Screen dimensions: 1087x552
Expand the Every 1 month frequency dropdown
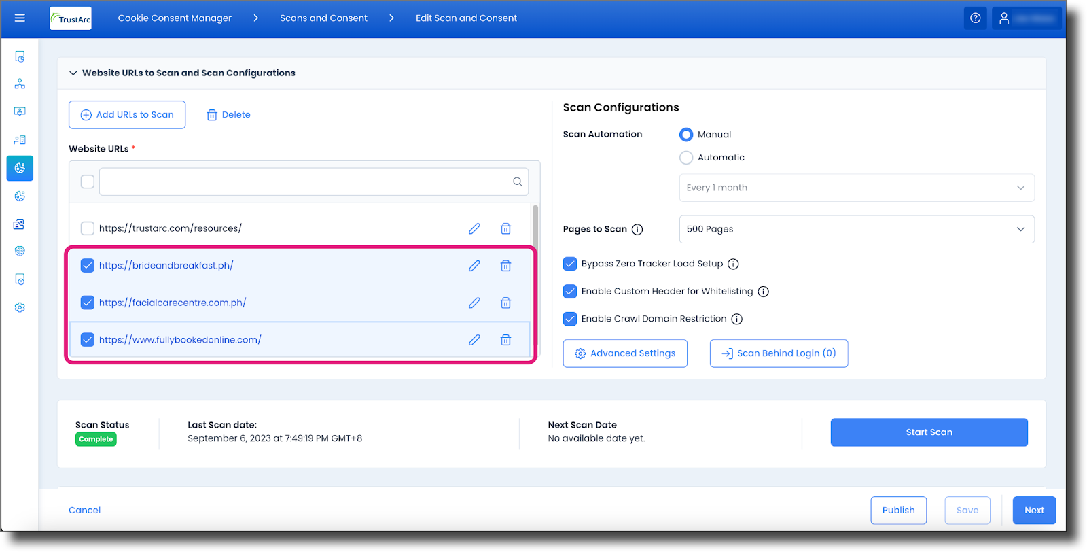[856, 188]
